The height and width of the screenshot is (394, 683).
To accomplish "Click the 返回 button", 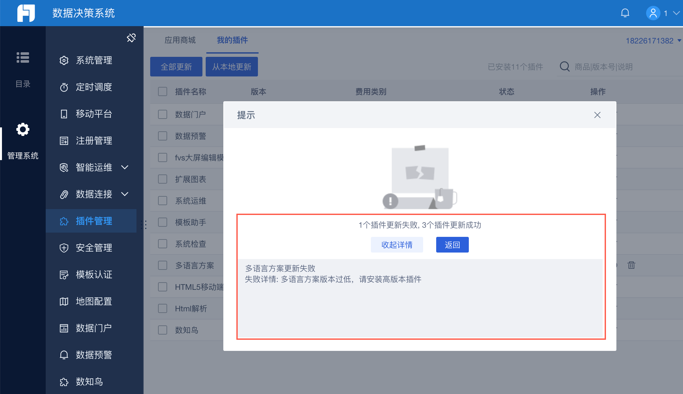I will pos(452,245).
